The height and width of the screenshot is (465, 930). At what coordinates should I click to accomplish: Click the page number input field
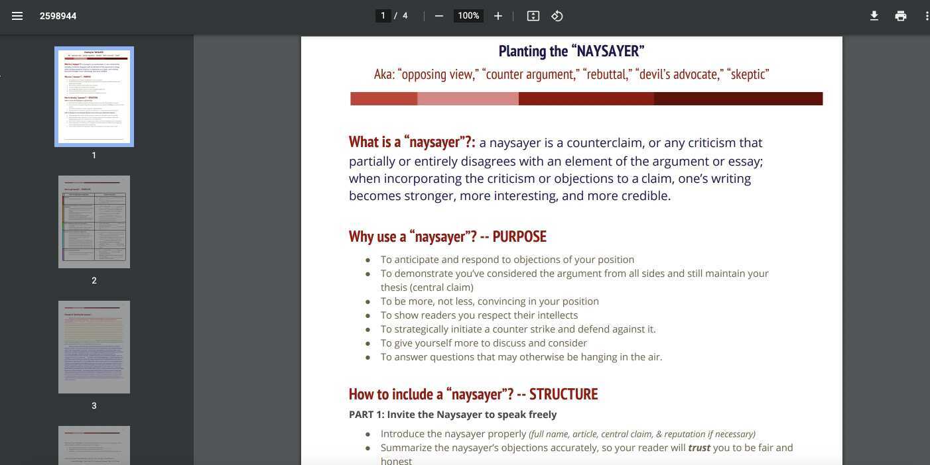(383, 15)
